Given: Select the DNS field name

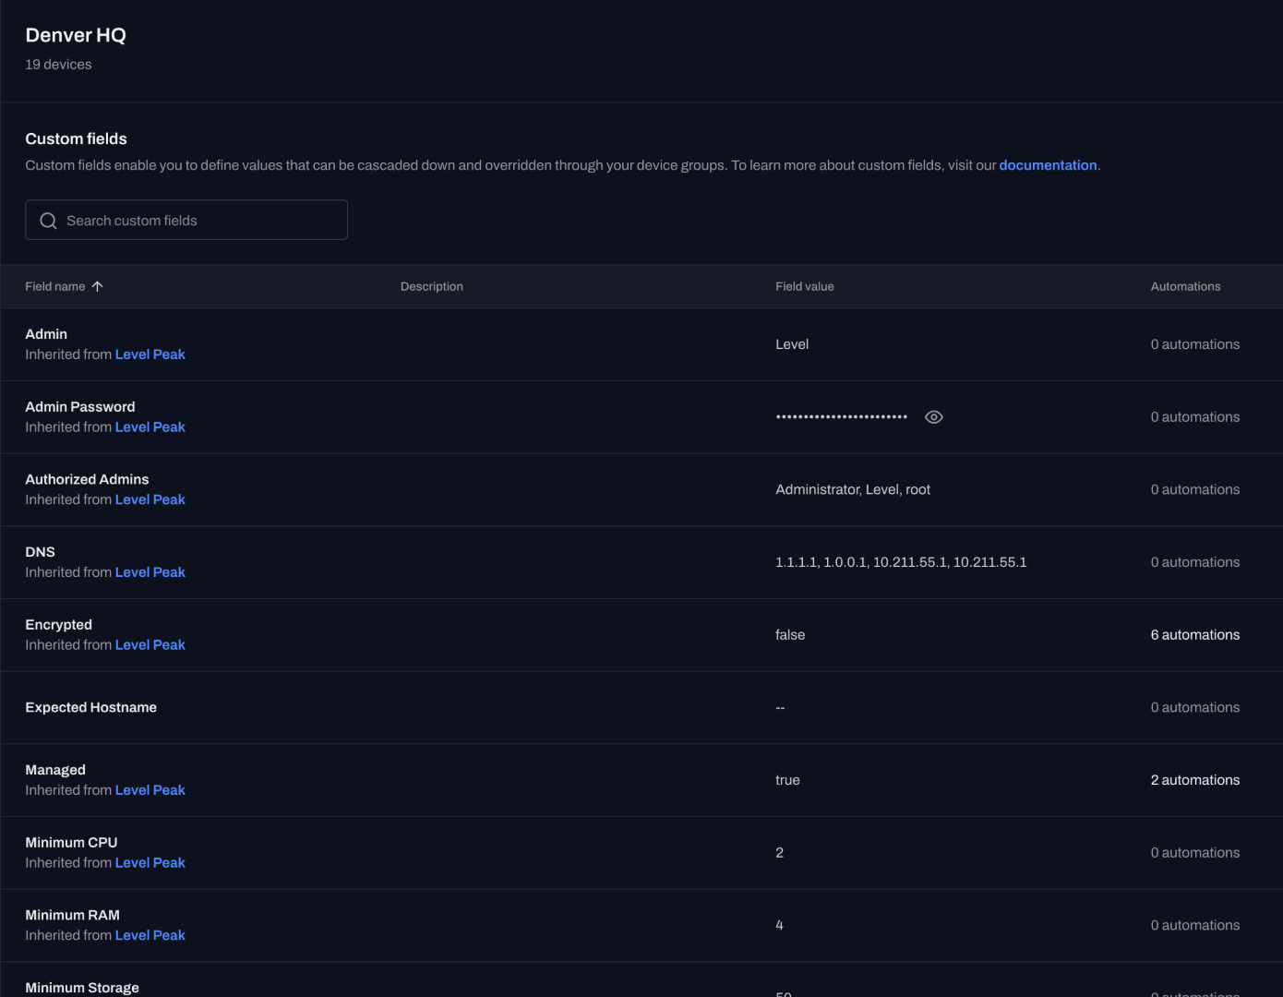Looking at the screenshot, I should click(x=41, y=552).
